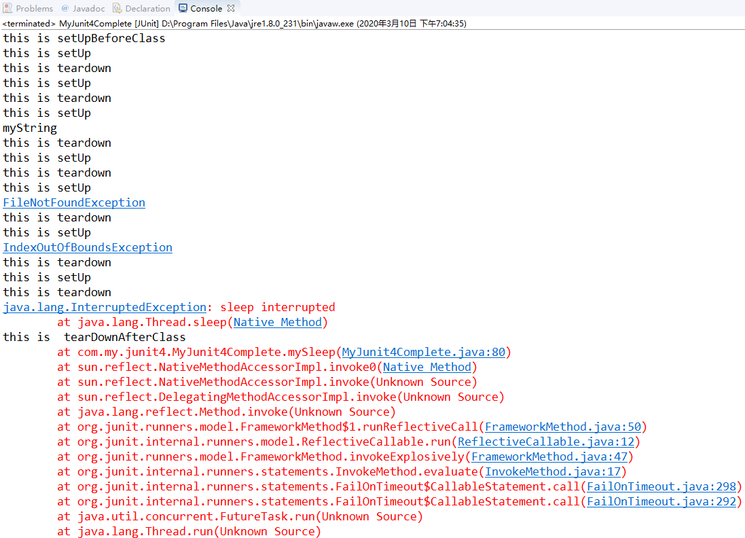The image size is (745, 538).
Task: Open the FileNotFoundException link
Action: [x=73, y=202]
